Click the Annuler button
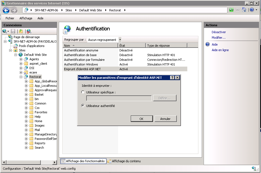Screen dimensions: 261x173 tap(165, 119)
